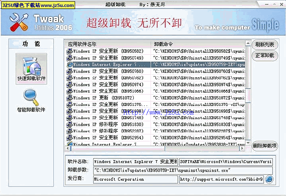
Task: Click icon of KB951072 update row
Action: (69, 98)
